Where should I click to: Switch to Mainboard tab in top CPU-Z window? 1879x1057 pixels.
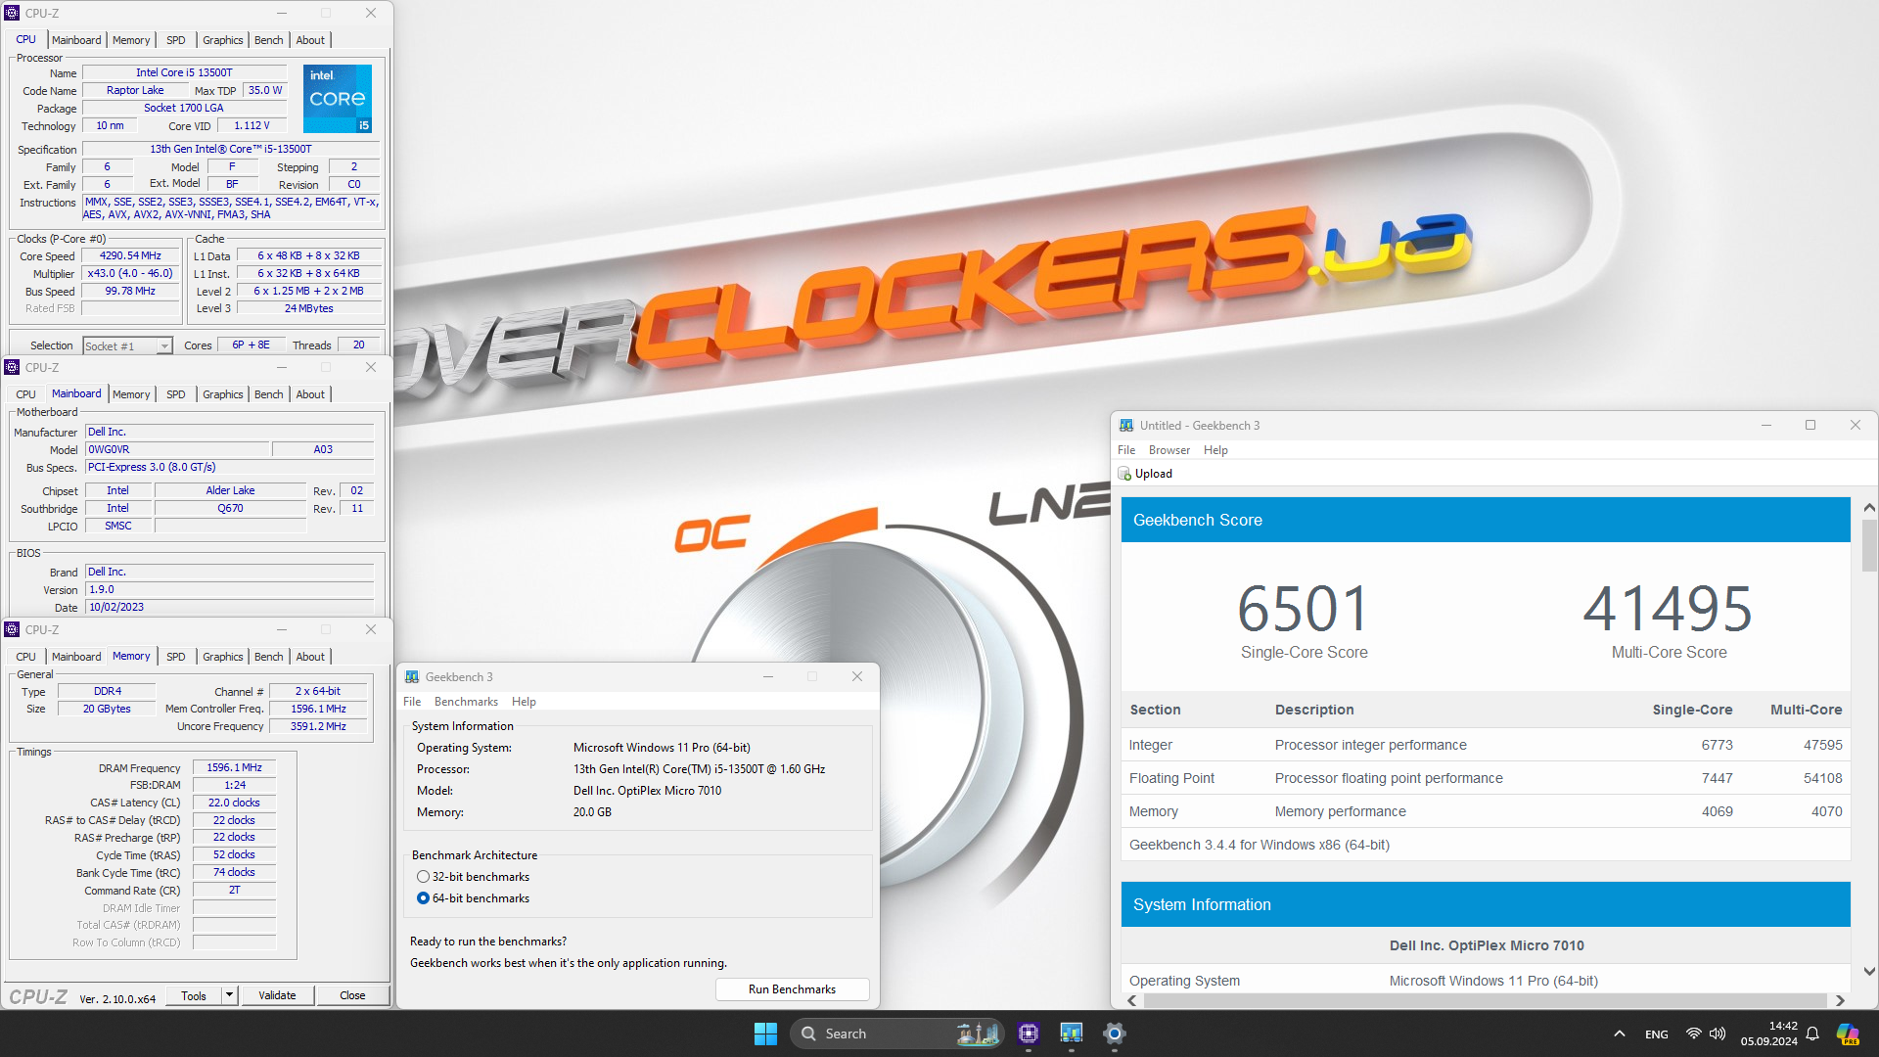(76, 40)
